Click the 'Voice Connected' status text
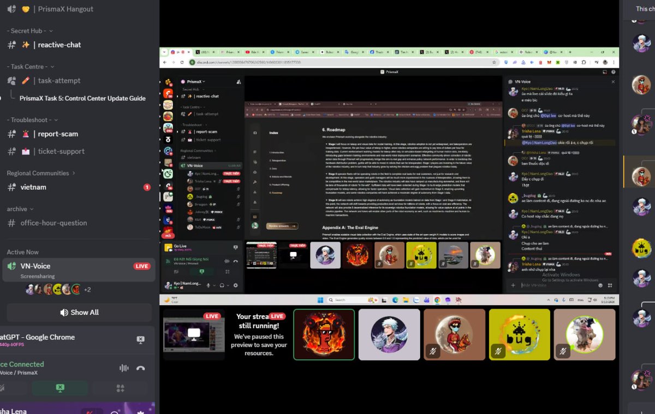This screenshot has width=655, height=414. 22,364
